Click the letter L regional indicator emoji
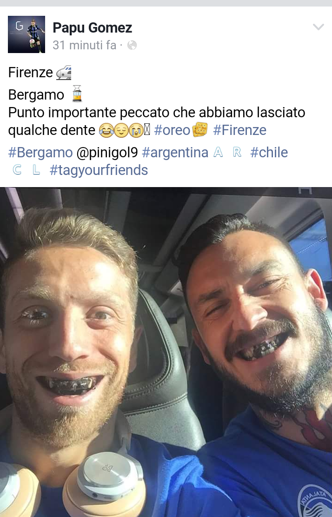 [36, 170]
